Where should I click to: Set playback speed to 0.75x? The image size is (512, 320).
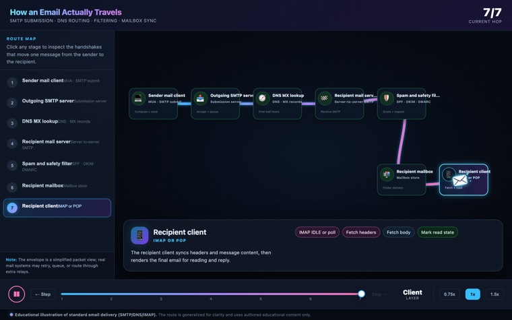pyautogui.click(x=449, y=294)
